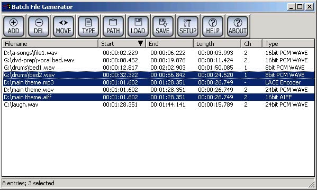
Task: Click start time 00:01:28.351 of laugh.wav
Action: point(120,104)
